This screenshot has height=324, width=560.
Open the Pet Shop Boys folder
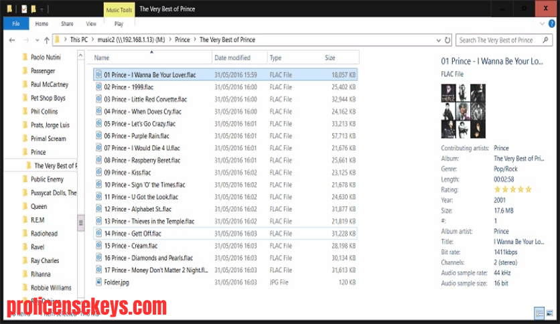[48, 98]
